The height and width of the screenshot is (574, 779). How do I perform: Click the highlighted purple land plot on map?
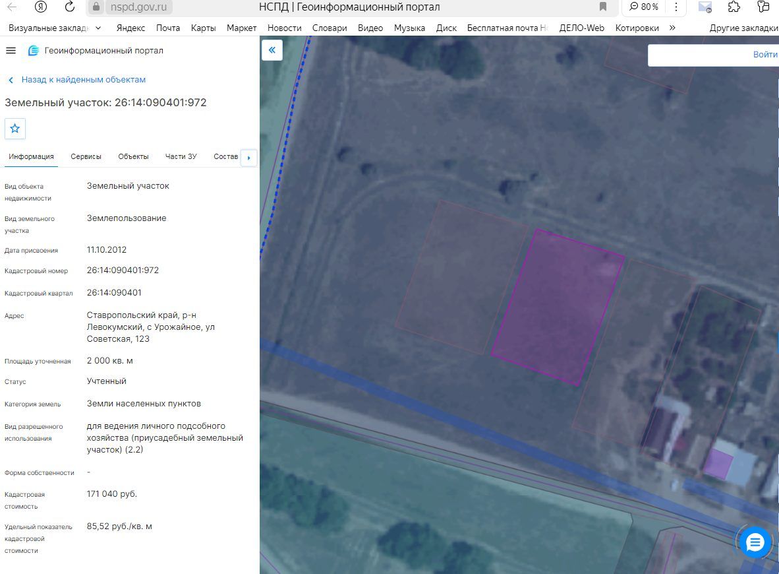(x=558, y=307)
